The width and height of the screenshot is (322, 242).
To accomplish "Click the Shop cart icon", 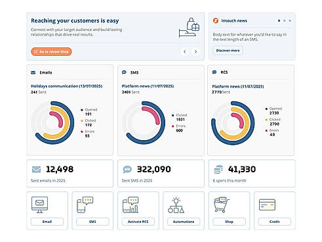I will [222, 205].
